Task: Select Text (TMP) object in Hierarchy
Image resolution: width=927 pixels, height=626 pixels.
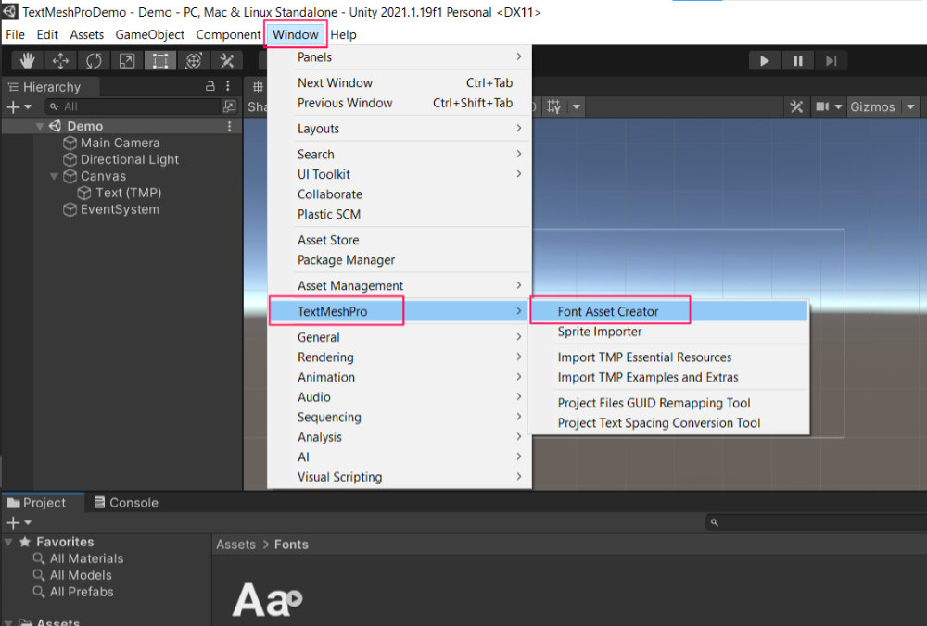Action: 128,193
